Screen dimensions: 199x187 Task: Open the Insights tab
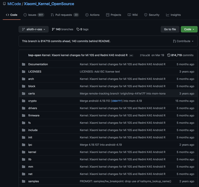pyautogui.click(x=174, y=15)
